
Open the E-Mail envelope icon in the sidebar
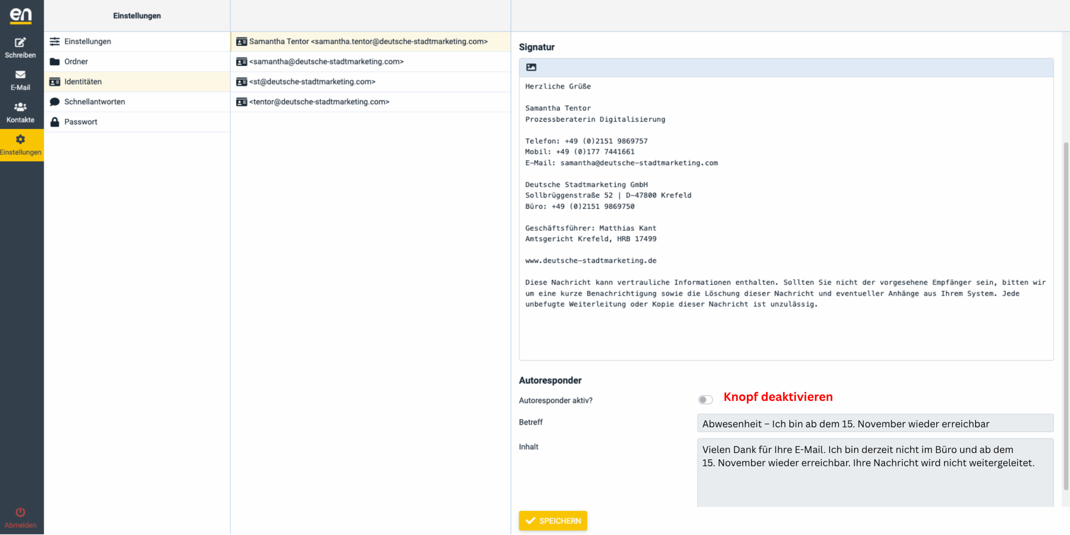tap(20, 74)
